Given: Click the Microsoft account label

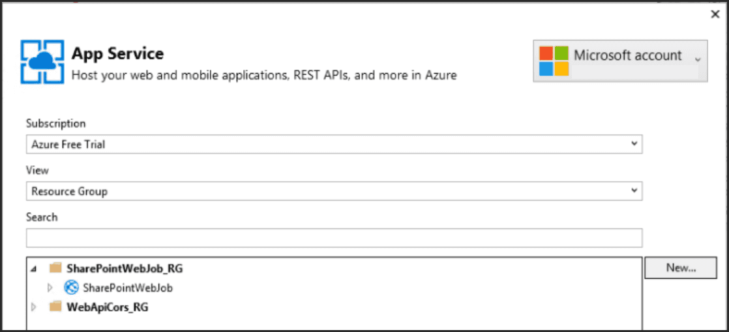Looking at the screenshot, I should pyautogui.click(x=627, y=55).
